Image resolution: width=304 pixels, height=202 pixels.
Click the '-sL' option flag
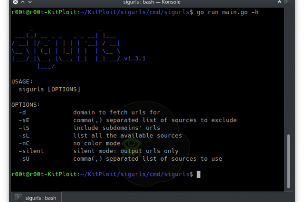24,136
